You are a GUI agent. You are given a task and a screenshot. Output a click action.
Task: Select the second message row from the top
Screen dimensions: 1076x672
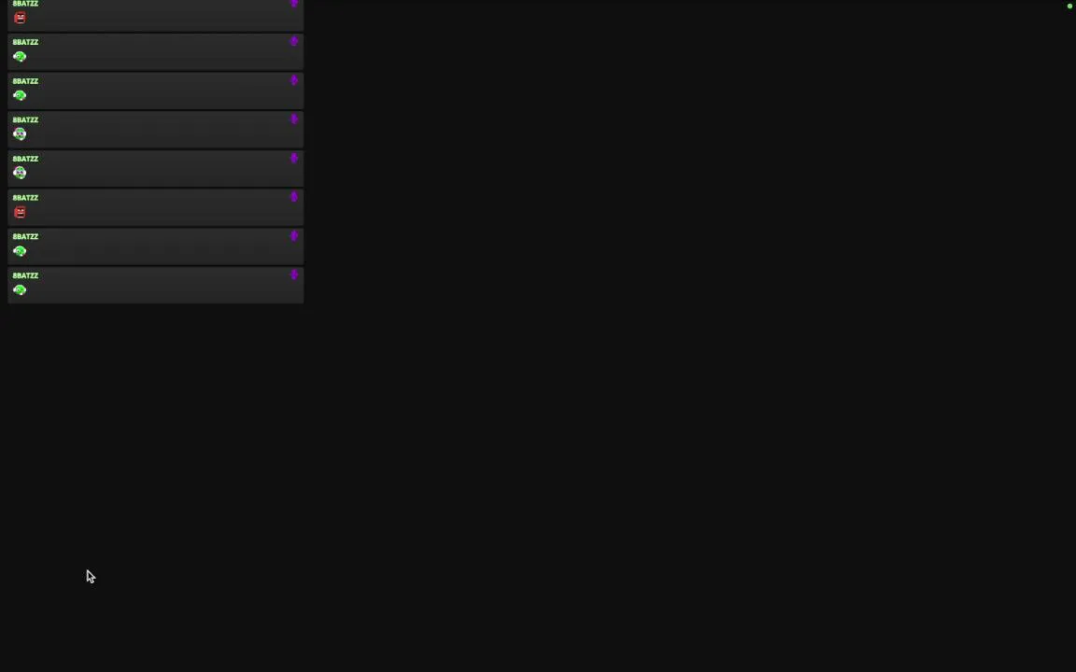point(156,51)
